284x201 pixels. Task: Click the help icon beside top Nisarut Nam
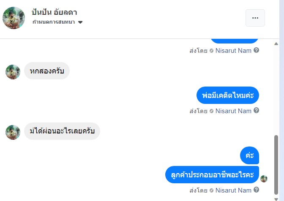coord(256,50)
